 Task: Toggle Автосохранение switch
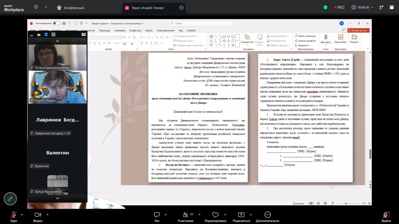click(x=56, y=23)
